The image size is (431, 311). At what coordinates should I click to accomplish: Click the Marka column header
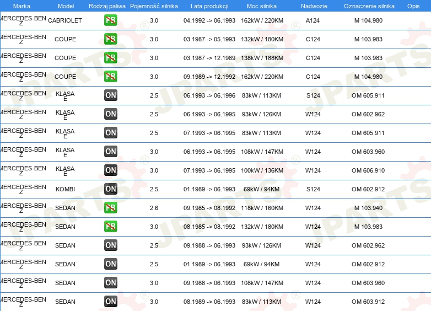click(x=21, y=6)
